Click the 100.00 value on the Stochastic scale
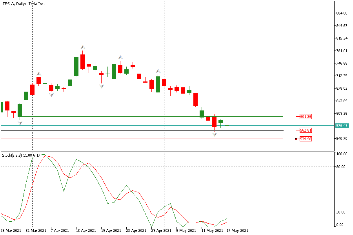Viewport: 353px width, 235px height. pyautogui.click(x=342, y=154)
